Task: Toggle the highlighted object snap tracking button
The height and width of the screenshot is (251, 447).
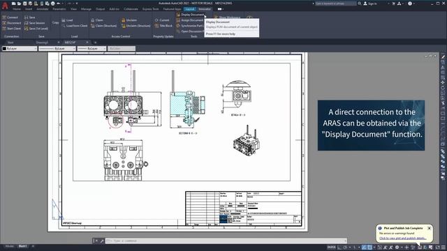Action: pyautogui.click(x=364, y=247)
